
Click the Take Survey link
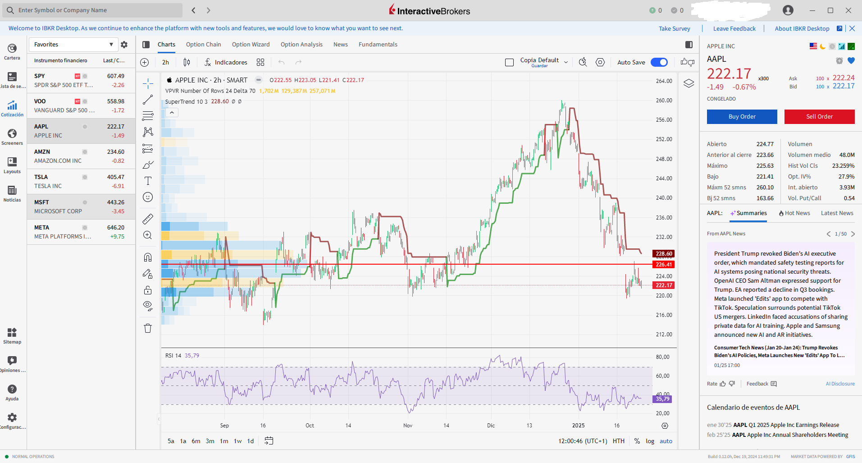pos(674,28)
